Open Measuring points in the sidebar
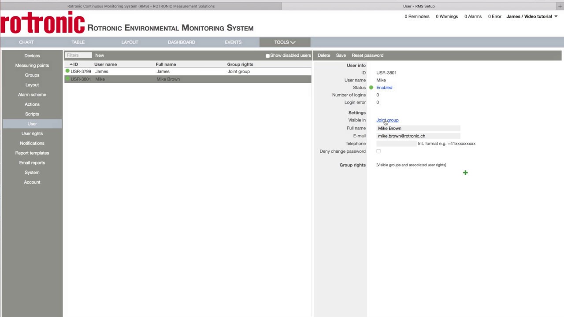 tap(32, 66)
